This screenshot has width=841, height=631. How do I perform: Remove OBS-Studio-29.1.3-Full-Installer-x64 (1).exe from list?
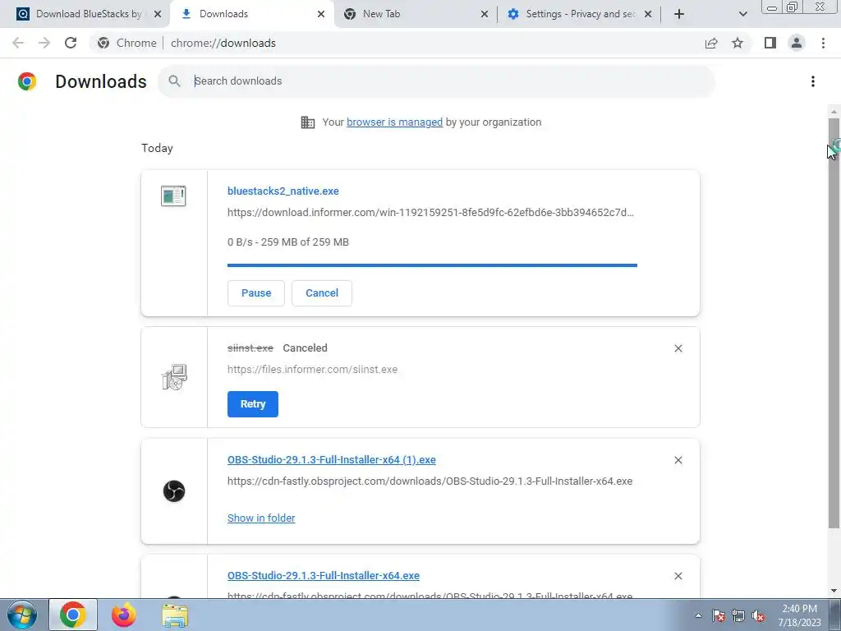pyautogui.click(x=678, y=460)
